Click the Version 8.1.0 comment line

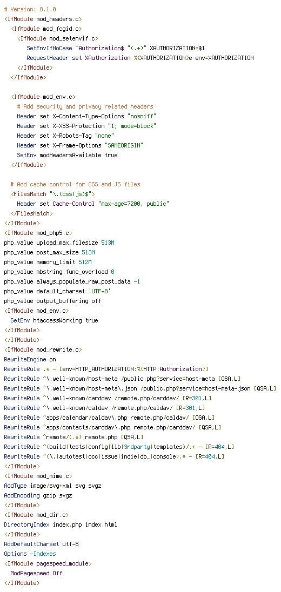click(30, 9)
